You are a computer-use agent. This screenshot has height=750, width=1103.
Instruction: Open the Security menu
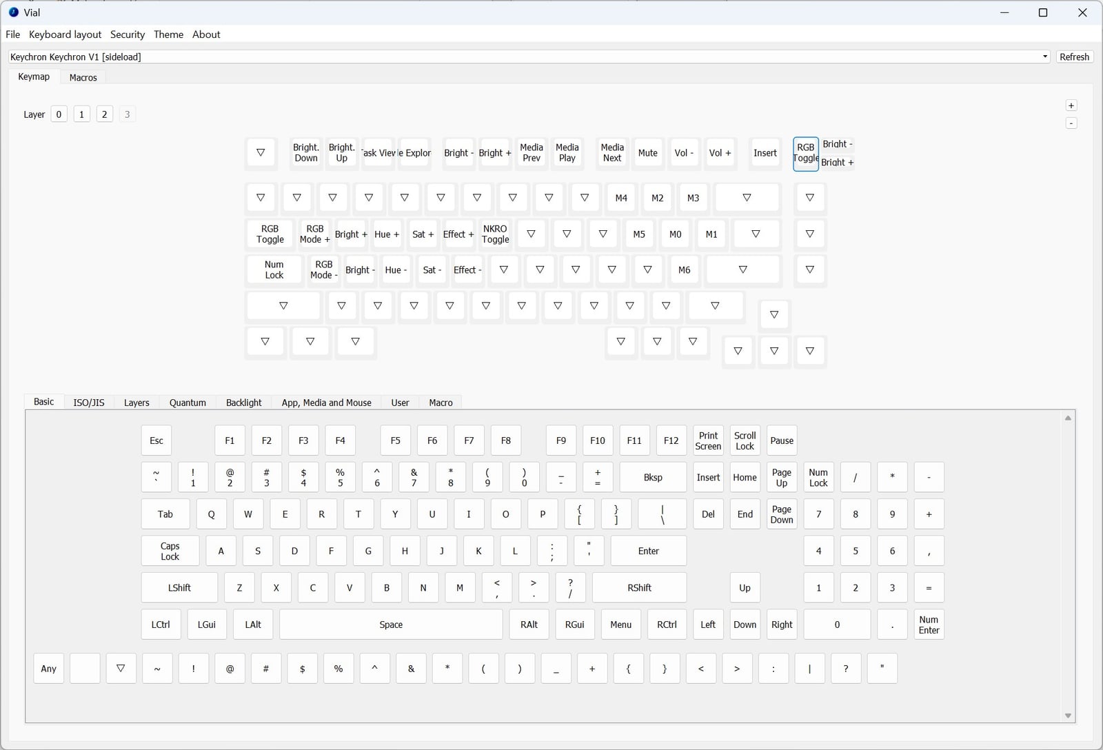click(128, 34)
